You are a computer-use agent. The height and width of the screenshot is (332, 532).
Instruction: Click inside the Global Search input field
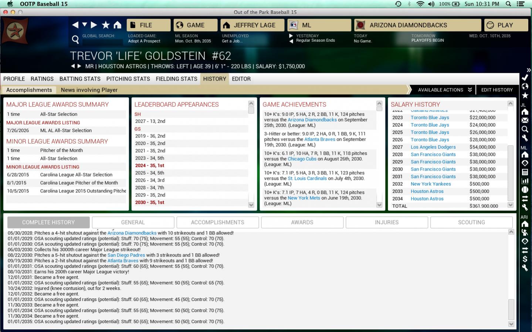tap(102, 41)
